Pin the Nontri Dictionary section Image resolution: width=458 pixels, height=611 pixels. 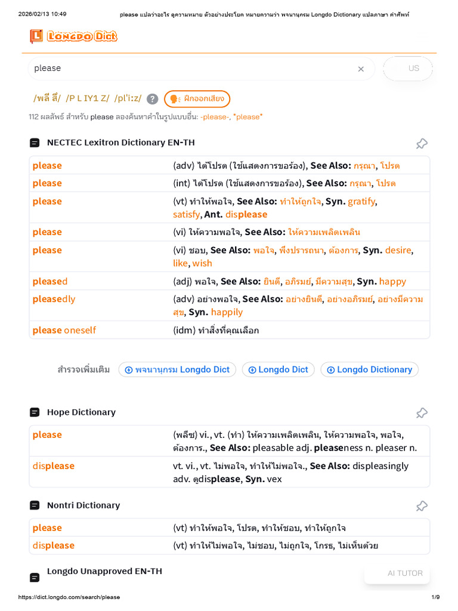click(x=422, y=506)
